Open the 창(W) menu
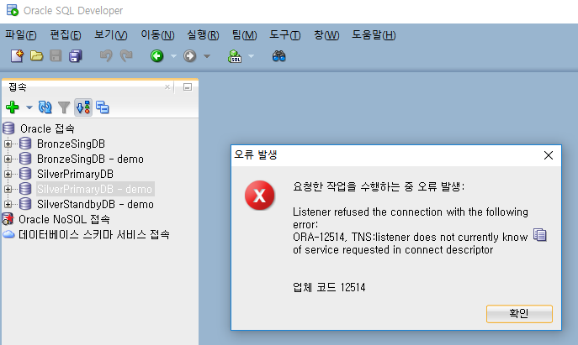 [x=326, y=35]
